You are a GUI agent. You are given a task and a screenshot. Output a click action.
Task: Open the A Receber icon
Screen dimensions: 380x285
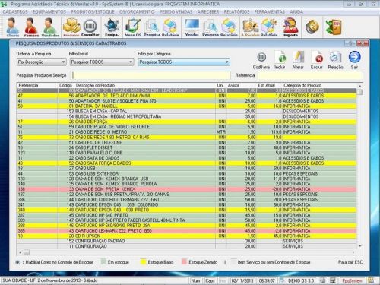250,27
